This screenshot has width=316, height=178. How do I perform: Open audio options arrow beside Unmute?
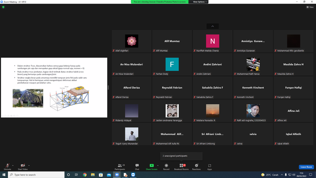(13, 166)
